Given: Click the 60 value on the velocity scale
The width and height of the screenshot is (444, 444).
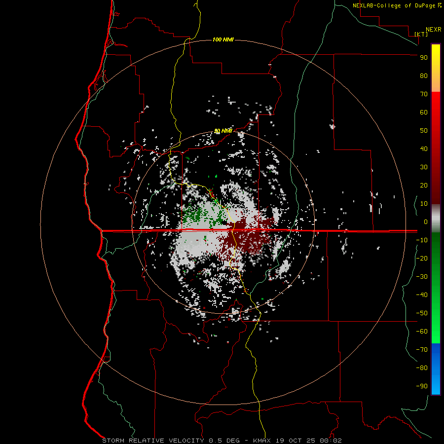Looking at the screenshot, I should click(x=424, y=112).
